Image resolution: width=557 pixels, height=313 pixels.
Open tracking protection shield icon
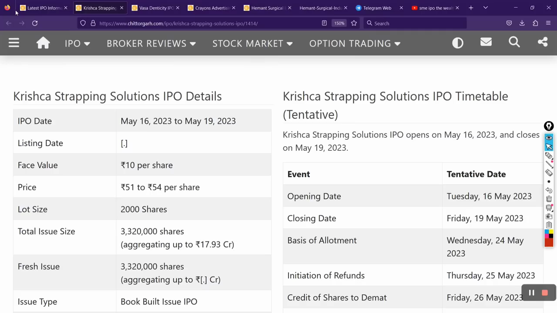click(83, 23)
